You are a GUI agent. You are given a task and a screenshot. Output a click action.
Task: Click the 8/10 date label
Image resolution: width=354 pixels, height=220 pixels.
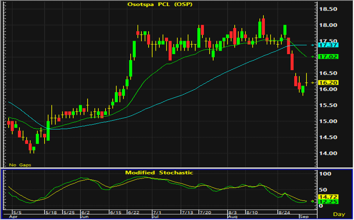[x=252, y=212]
